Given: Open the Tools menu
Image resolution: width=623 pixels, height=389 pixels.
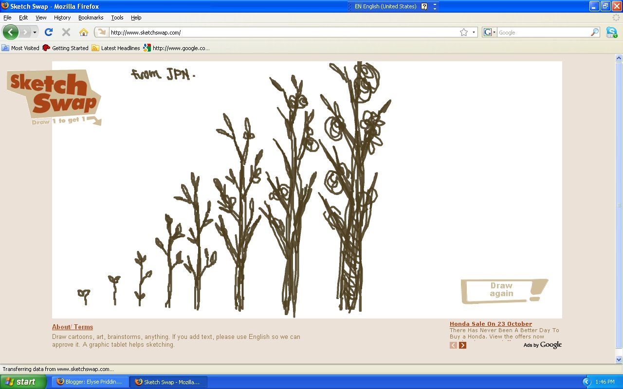Looking at the screenshot, I should click(x=117, y=18).
